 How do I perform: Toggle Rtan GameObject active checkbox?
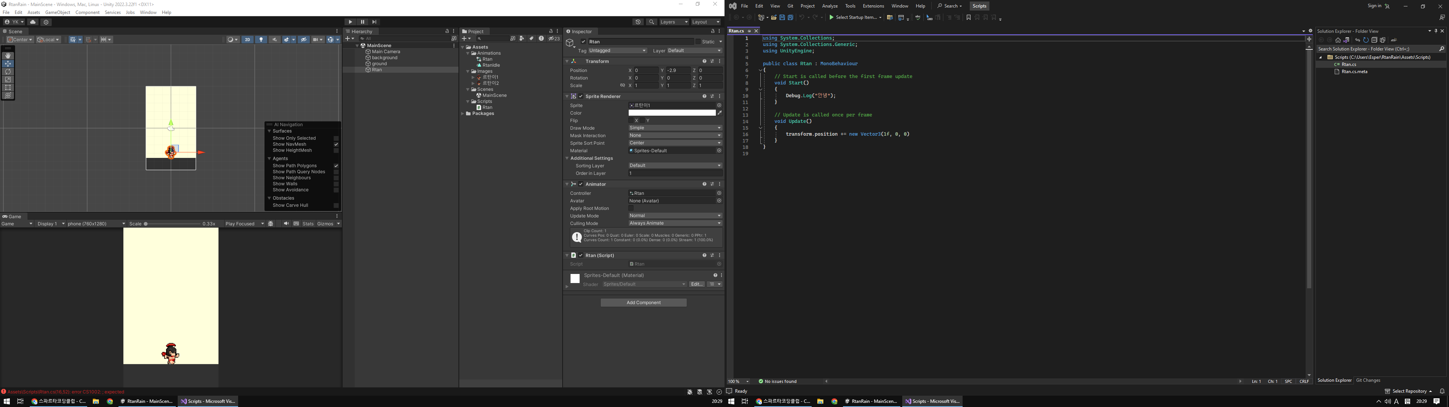point(583,41)
